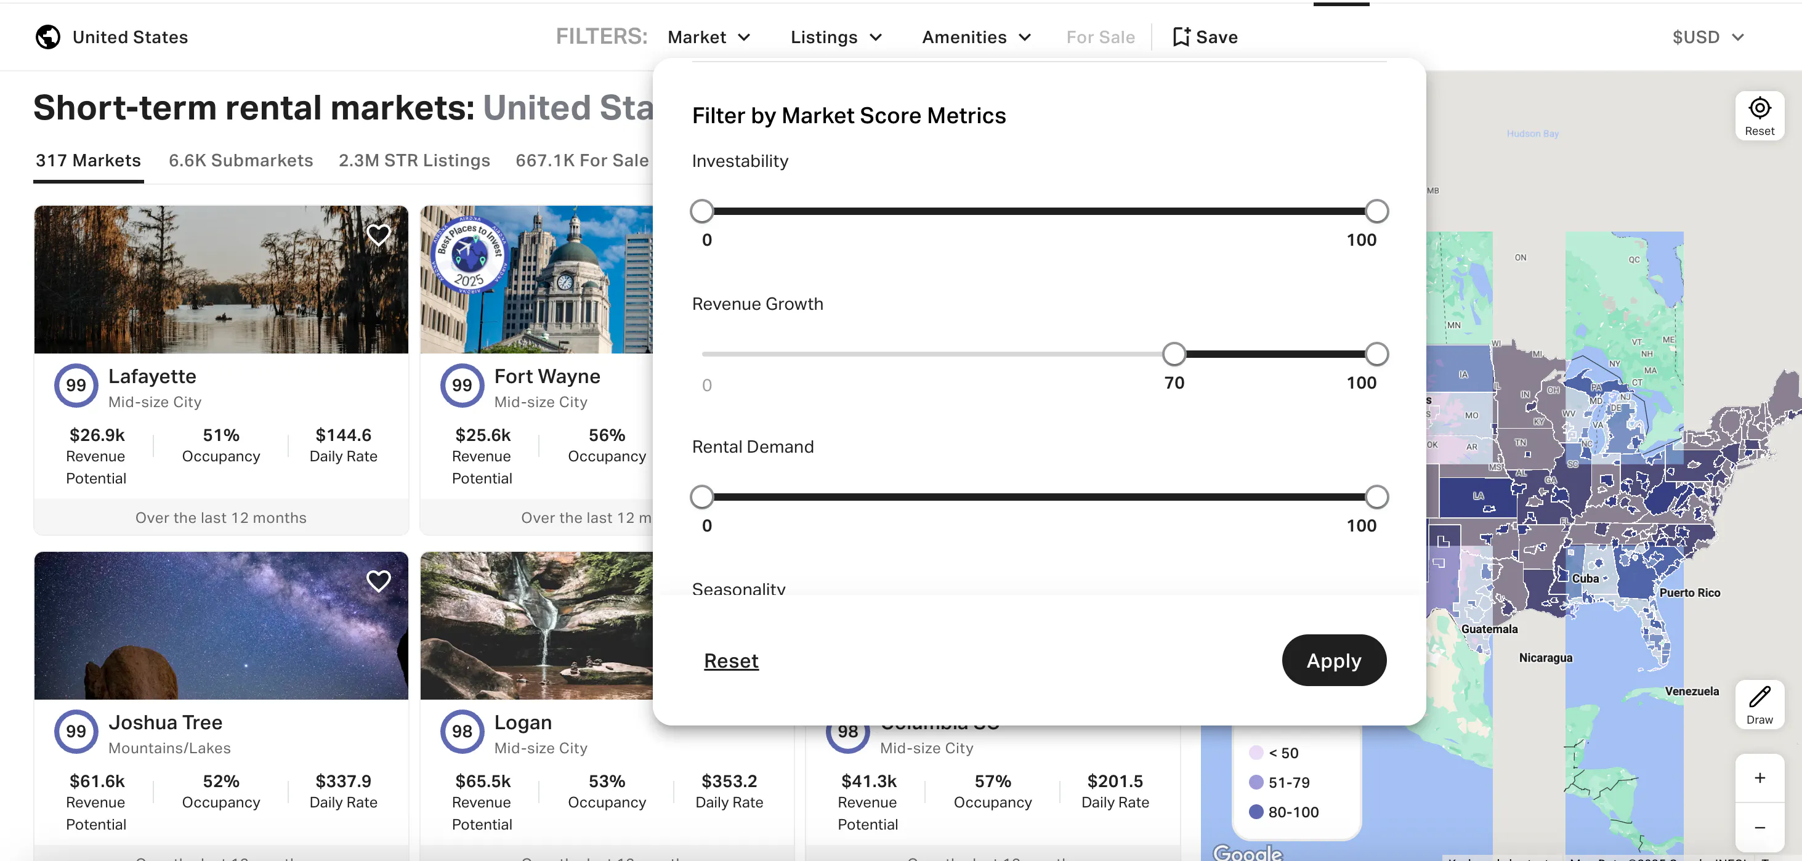Open the $USD currency dropdown
Image resolution: width=1802 pixels, height=861 pixels.
pyautogui.click(x=1708, y=37)
